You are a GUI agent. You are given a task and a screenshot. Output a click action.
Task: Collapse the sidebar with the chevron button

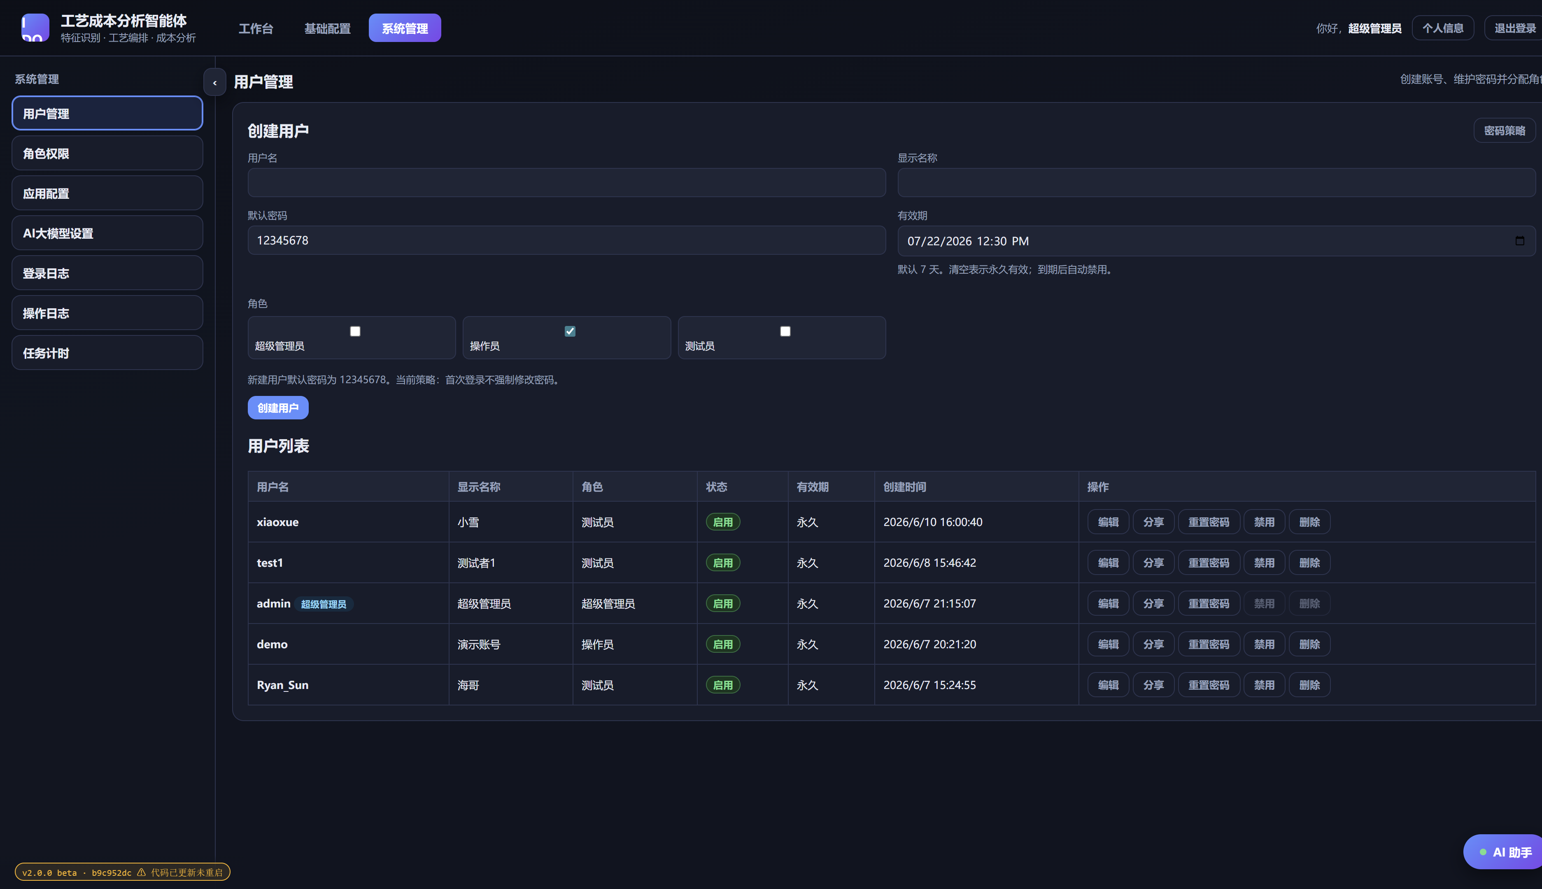[x=214, y=82]
